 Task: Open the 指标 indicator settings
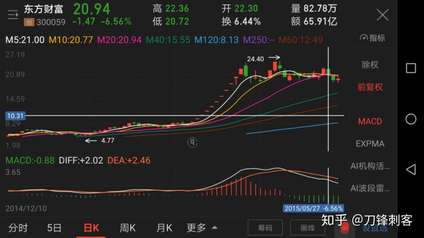[373, 38]
